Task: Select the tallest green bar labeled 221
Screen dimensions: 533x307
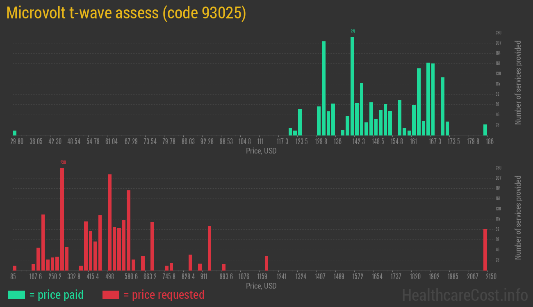Action: tap(352, 86)
